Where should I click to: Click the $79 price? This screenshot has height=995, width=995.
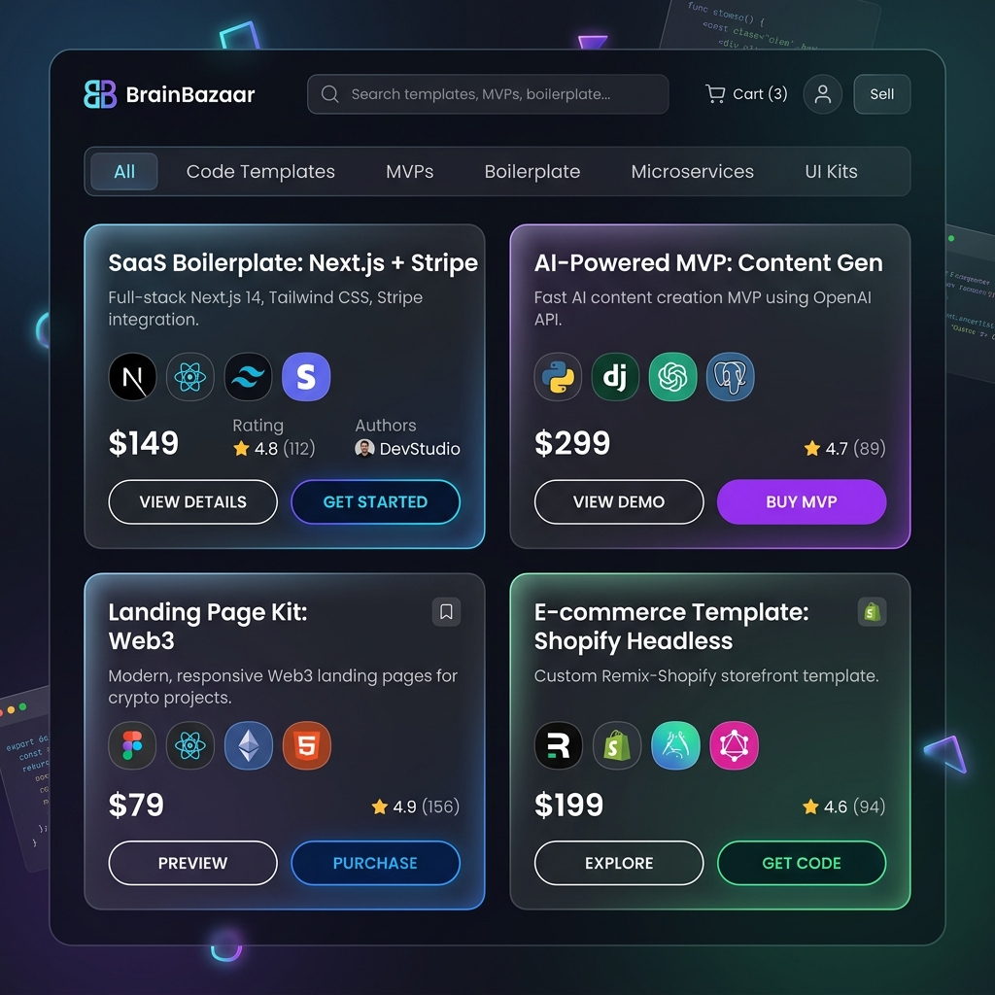click(x=136, y=805)
